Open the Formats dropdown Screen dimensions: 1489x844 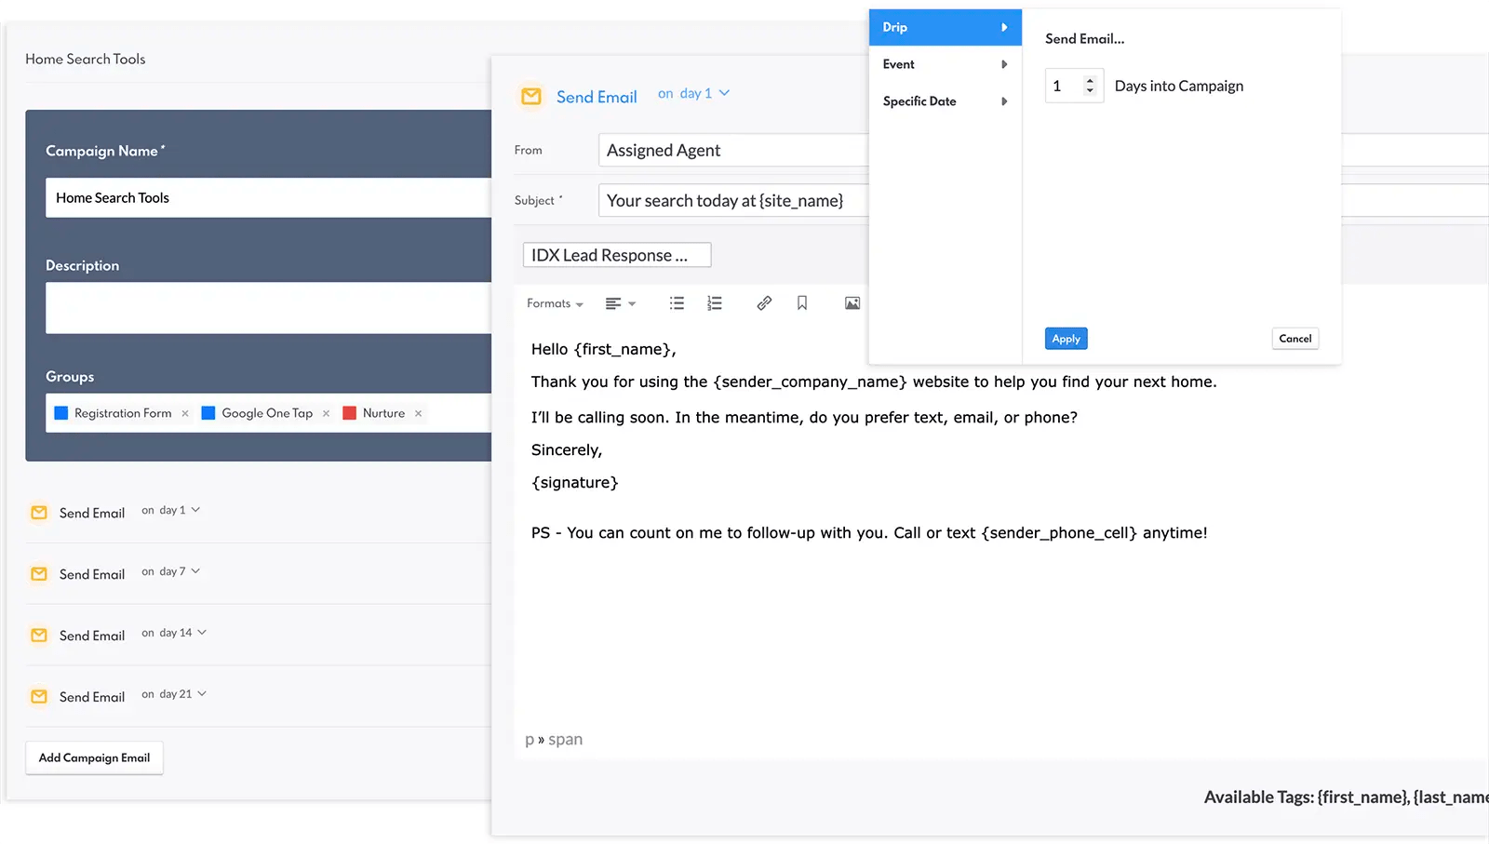coord(555,303)
